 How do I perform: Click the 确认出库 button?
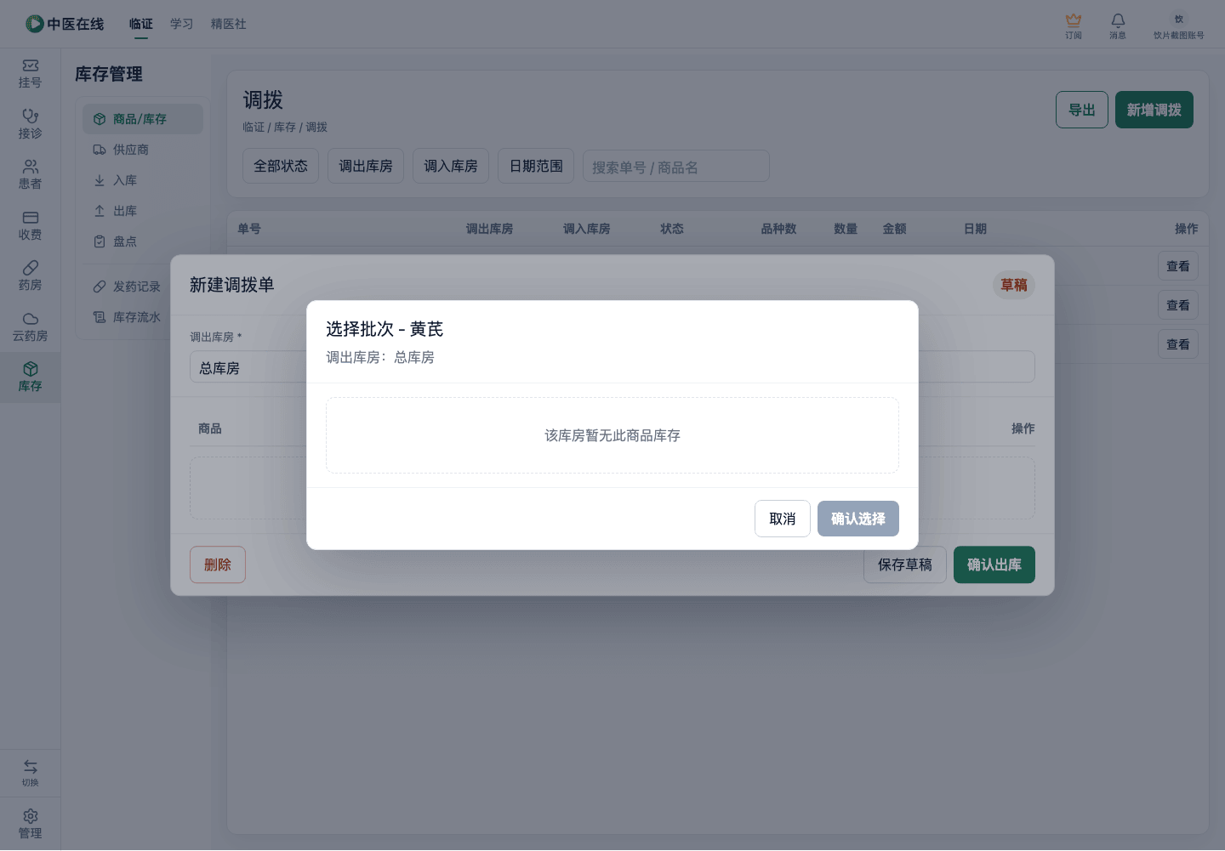(x=994, y=564)
